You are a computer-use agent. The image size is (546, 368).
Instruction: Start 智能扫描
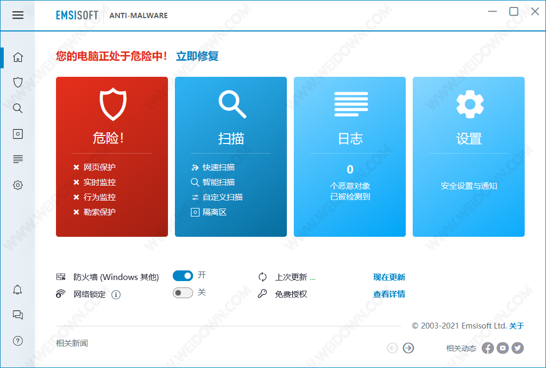click(x=219, y=182)
